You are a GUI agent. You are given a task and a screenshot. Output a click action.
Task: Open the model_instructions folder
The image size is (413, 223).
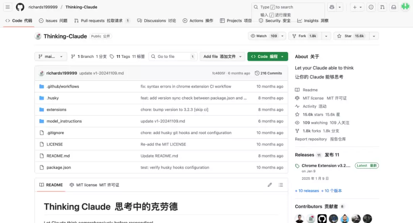[x=64, y=121]
